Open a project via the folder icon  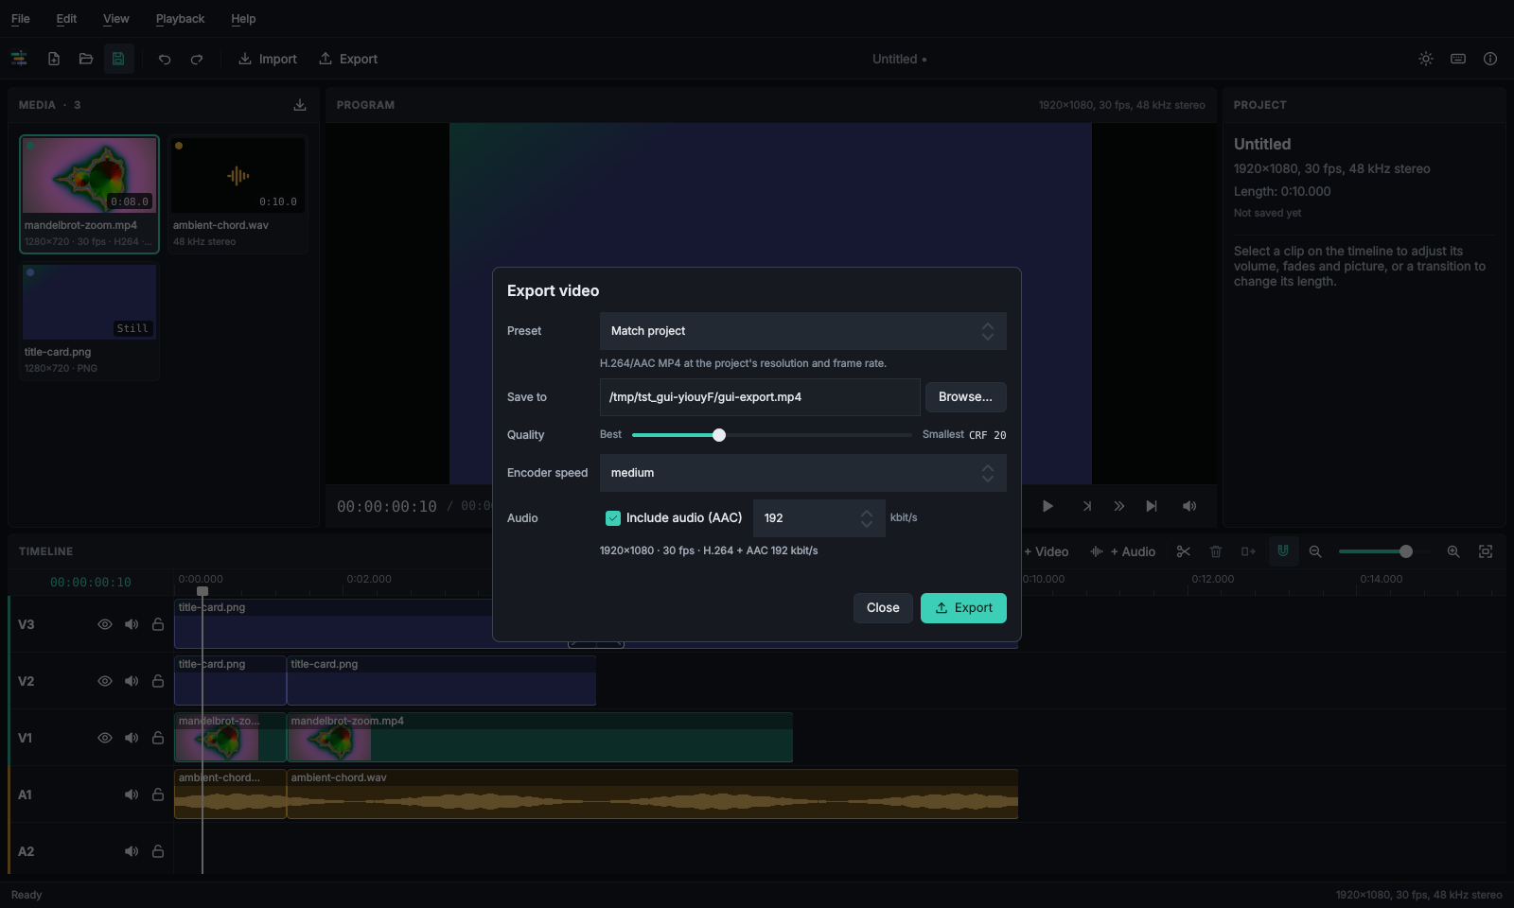86,59
